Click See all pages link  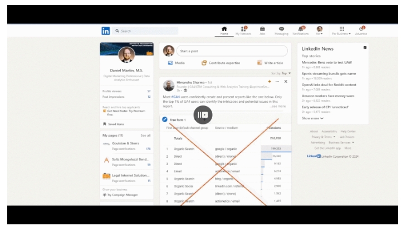coord(145,135)
